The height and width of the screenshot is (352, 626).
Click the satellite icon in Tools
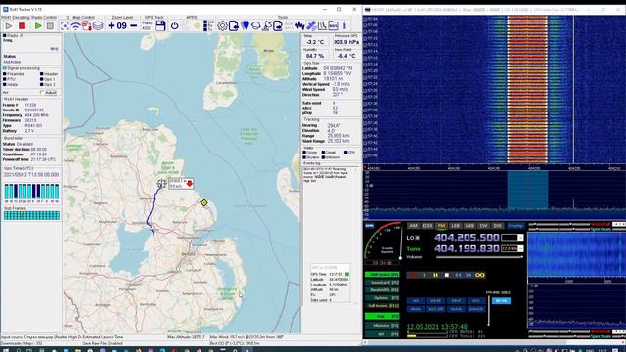pyautogui.click(x=311, y=26)
